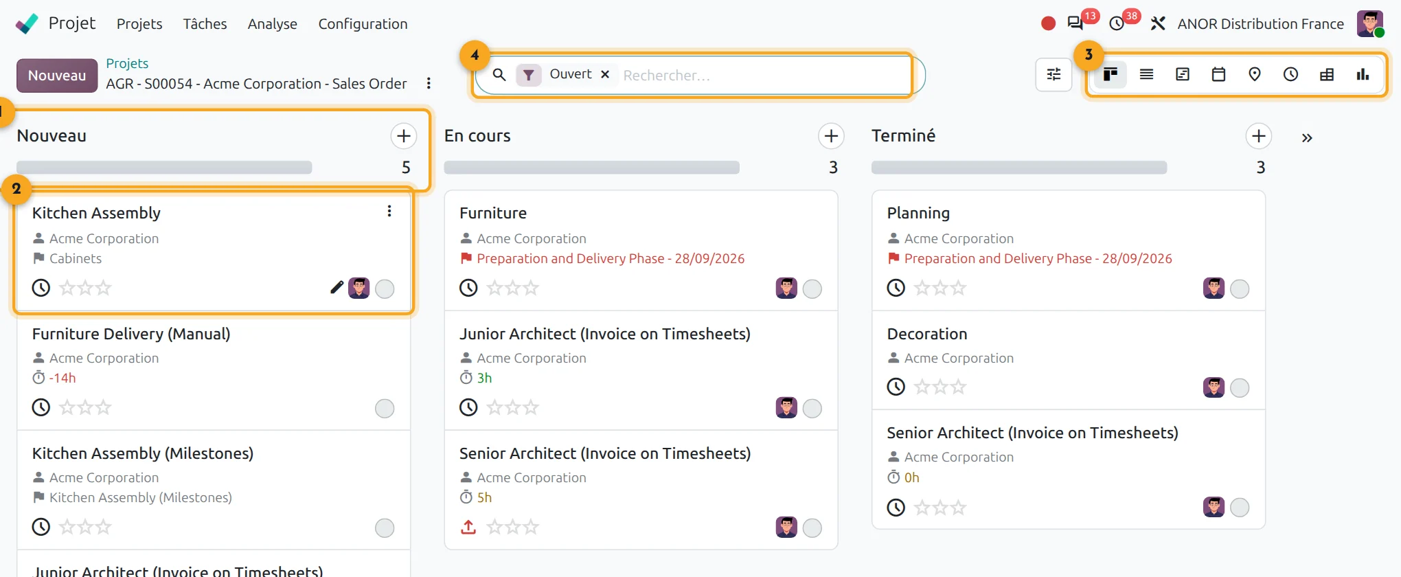Toggle state circle on Kitchen Assembly card
The image size is (1401, 577).
point(385,288)
